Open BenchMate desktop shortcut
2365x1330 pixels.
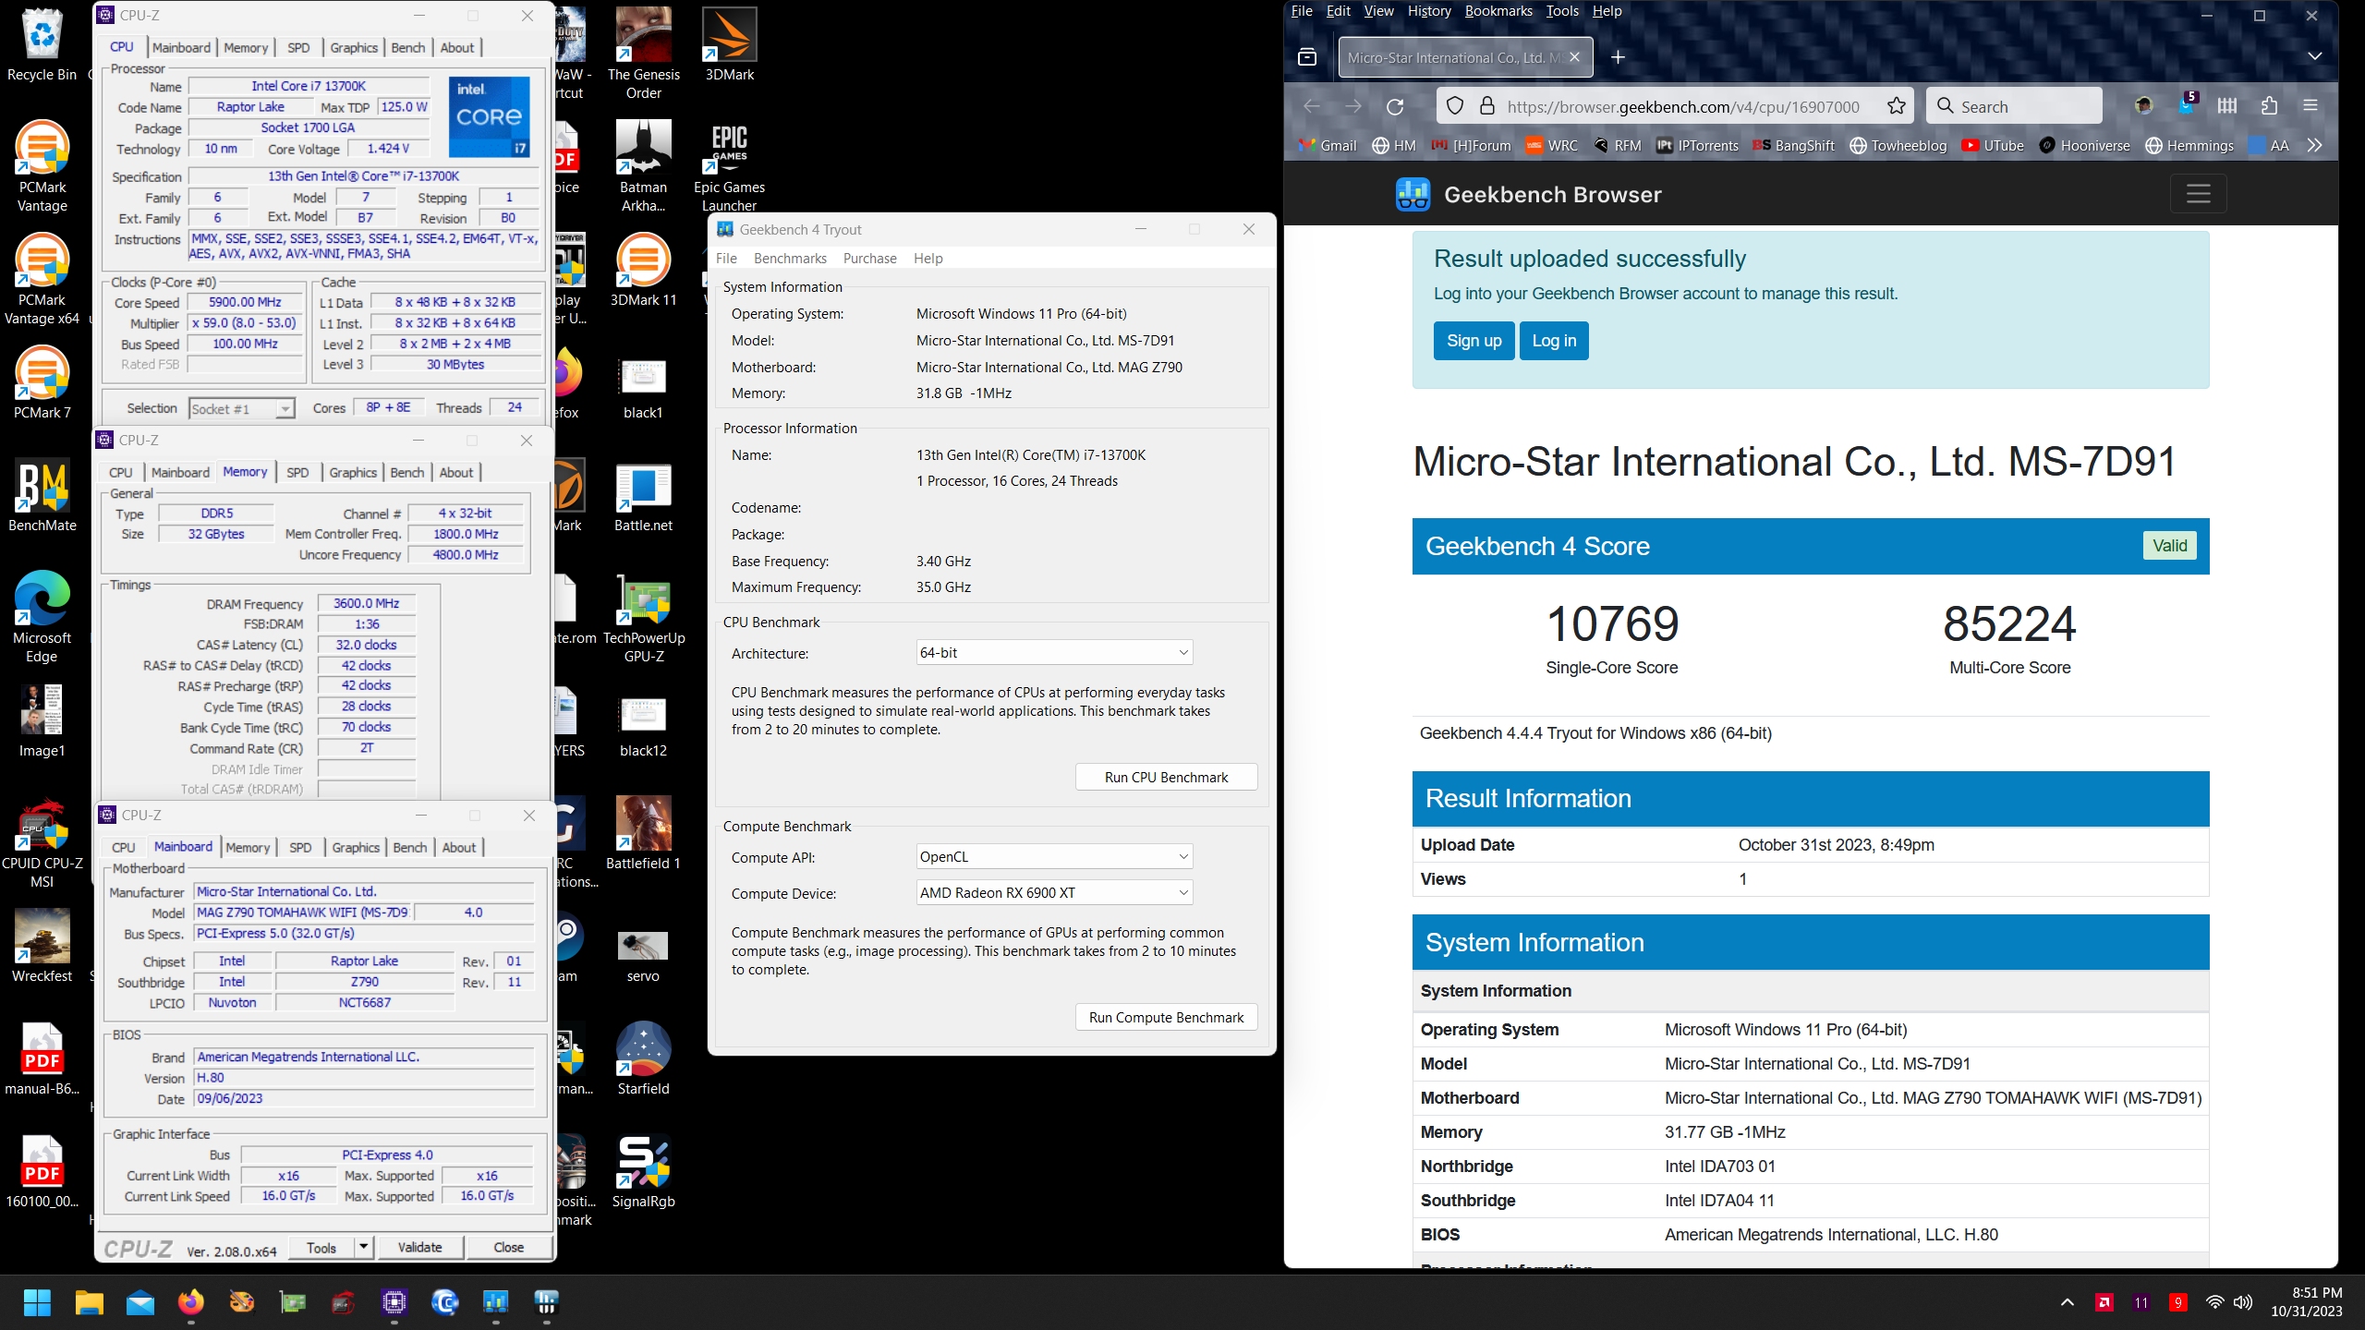pyautogui.click(x=42, y=495)
